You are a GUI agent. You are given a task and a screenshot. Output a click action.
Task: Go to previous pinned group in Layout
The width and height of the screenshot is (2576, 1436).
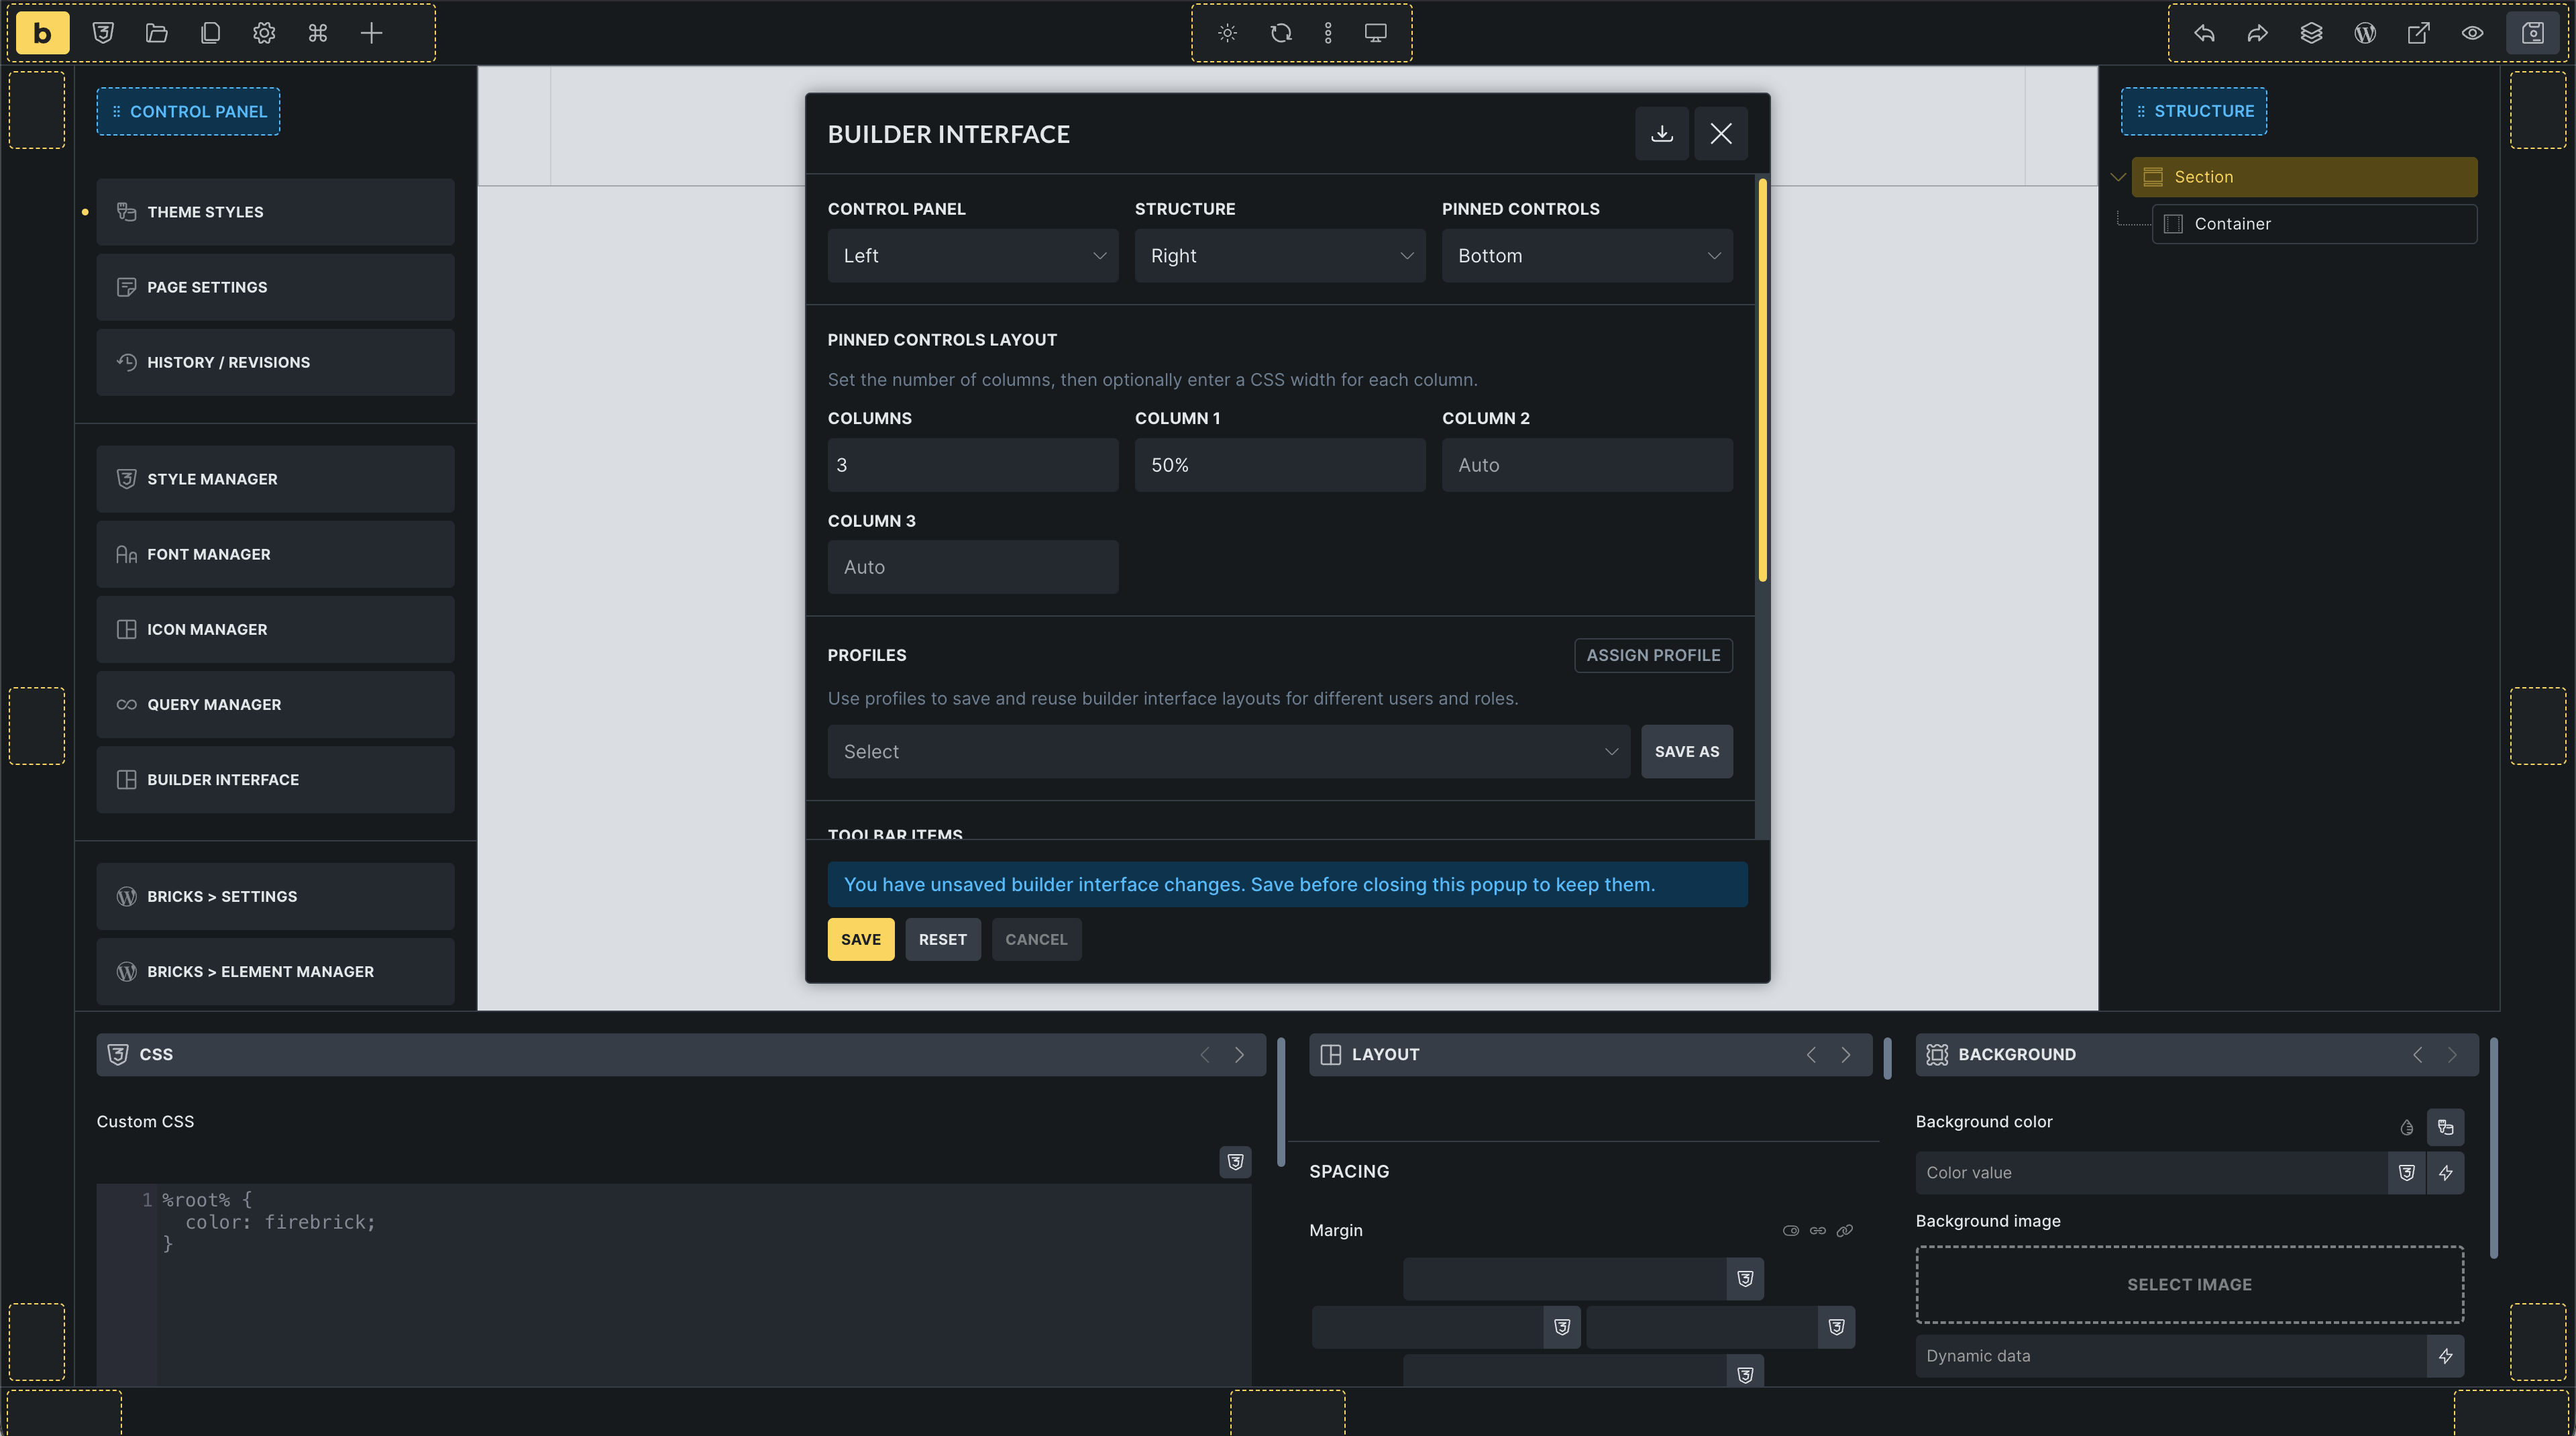(1811, 1054)
